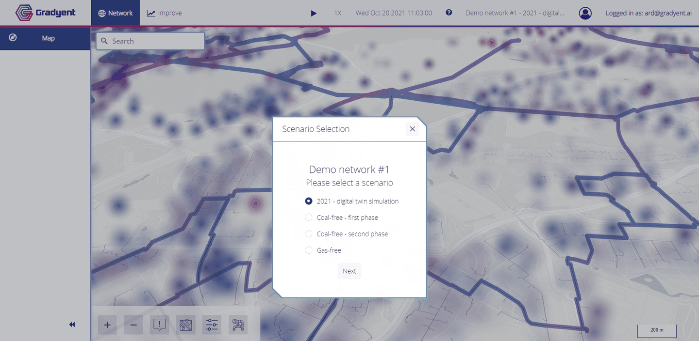
Task: Close the Scenario Selection dialog
Action: pos(412,129)
